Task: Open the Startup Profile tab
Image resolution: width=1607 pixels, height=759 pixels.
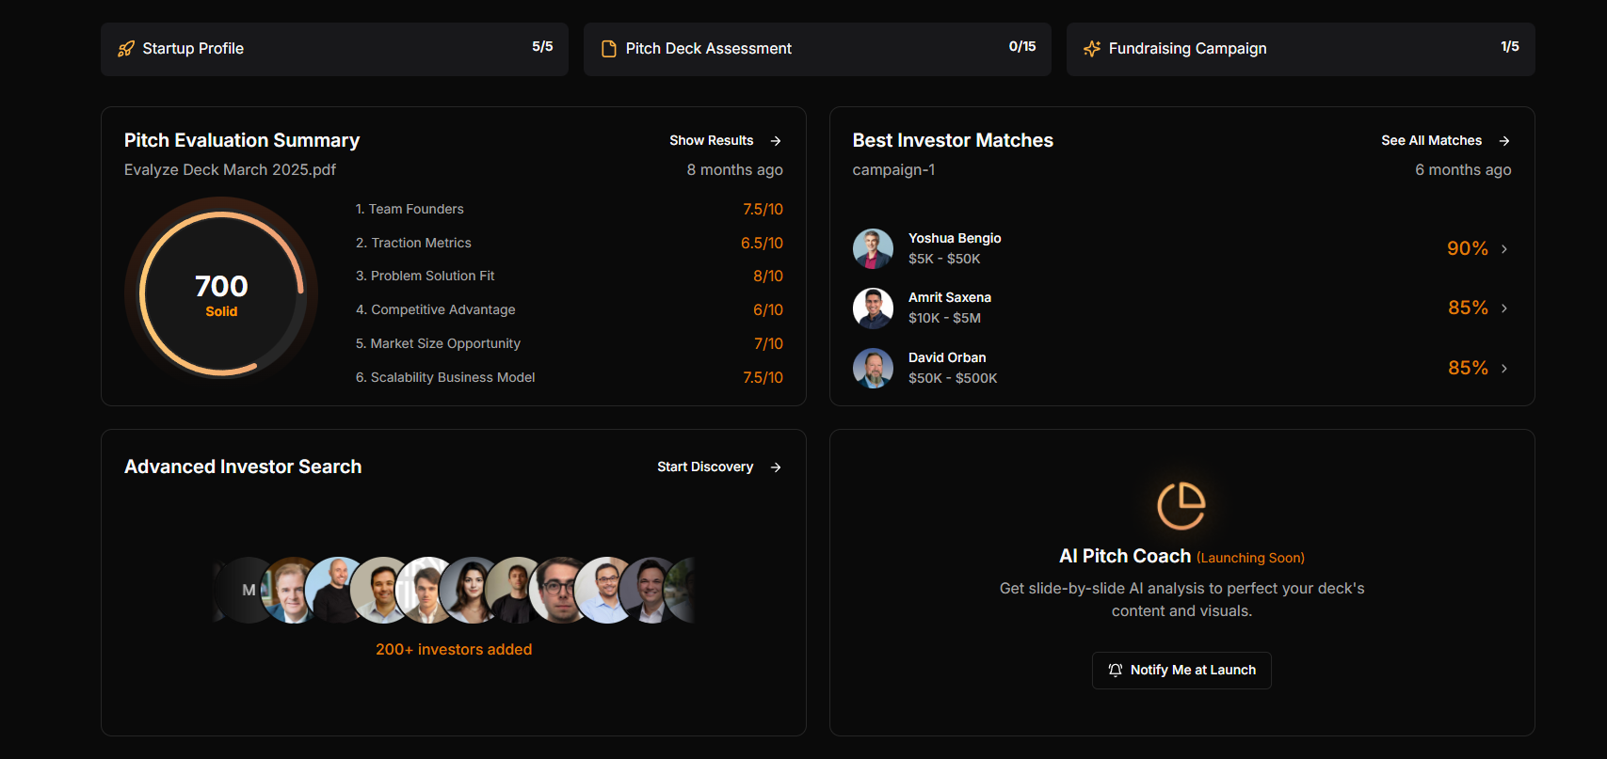Action: [x=334, y=49]
